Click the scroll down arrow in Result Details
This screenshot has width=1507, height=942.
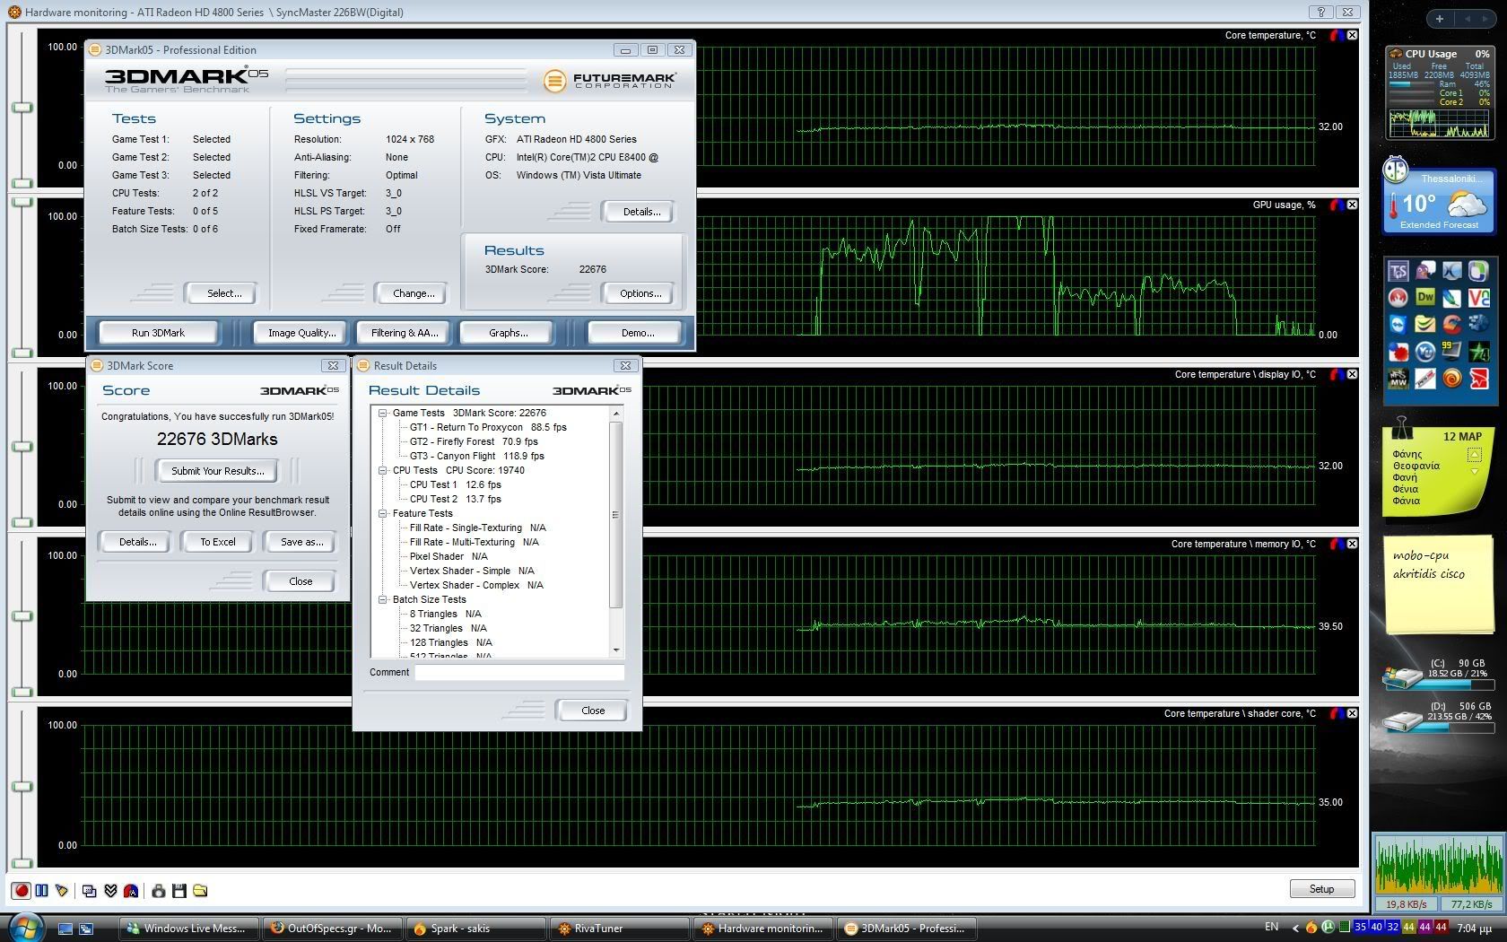616,650
